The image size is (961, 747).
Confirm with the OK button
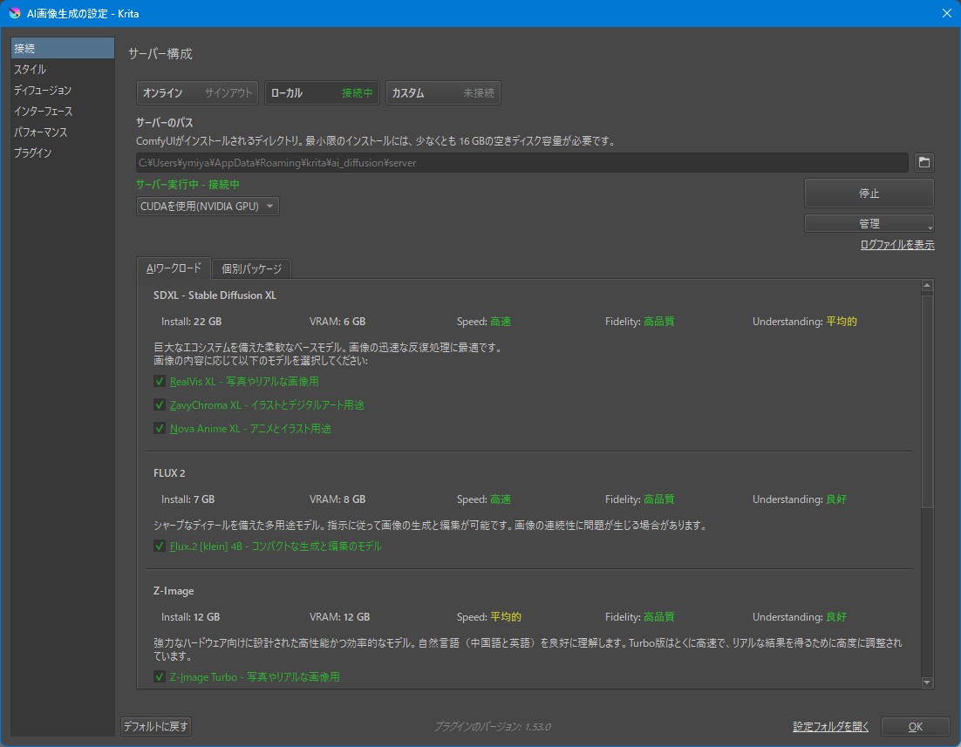point(915,726)
